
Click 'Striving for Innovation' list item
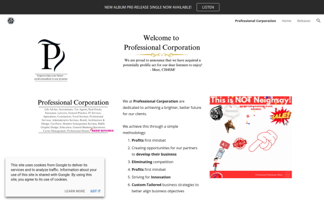pos(151,177)
